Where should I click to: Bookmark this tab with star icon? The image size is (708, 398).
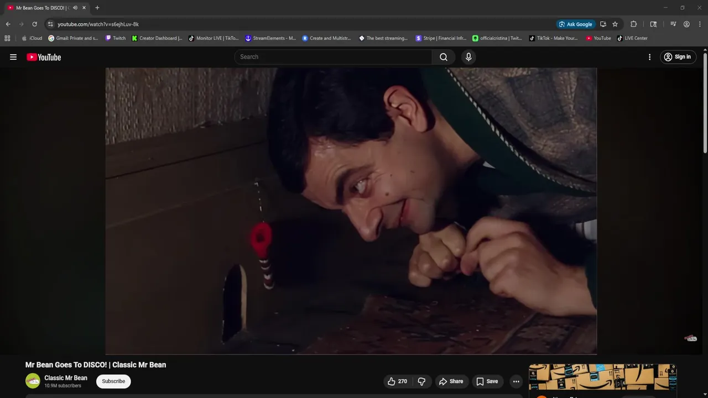click(x=615, y=24)
